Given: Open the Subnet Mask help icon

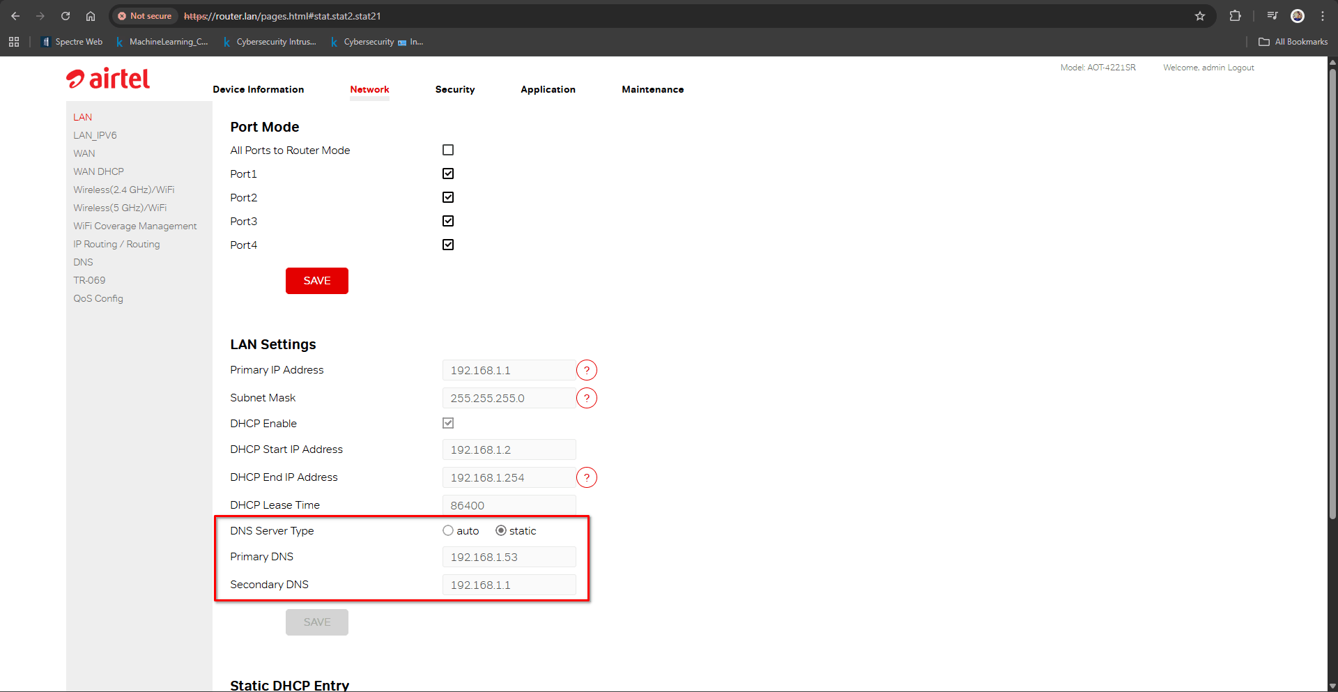Looking at the screenshot, I should [587, 398].
